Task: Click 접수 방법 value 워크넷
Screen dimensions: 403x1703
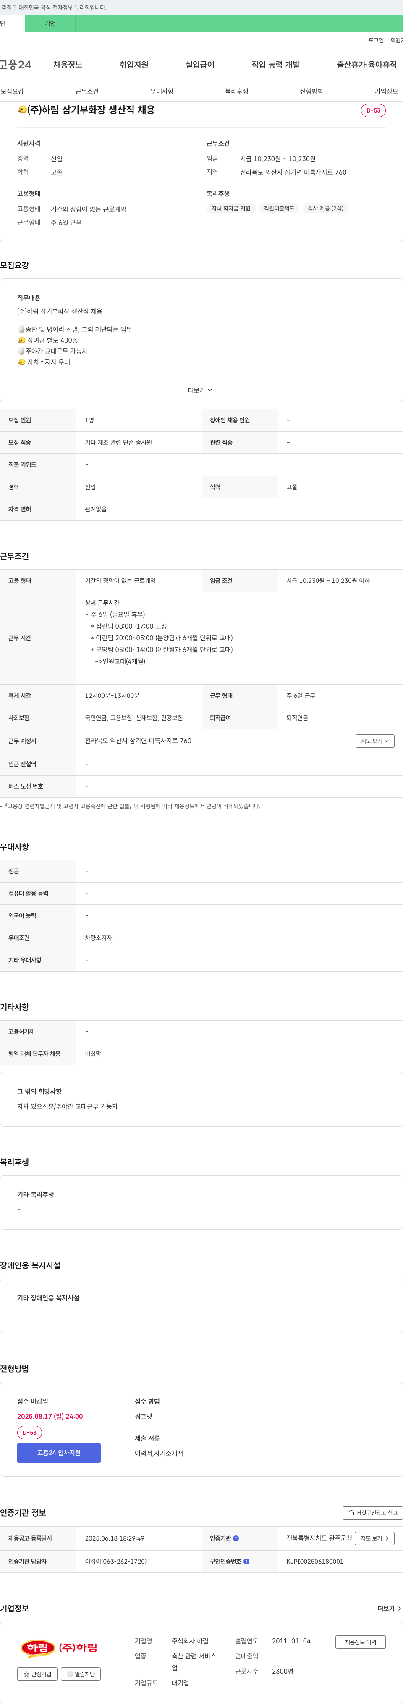Action: tap(144, 1416)
